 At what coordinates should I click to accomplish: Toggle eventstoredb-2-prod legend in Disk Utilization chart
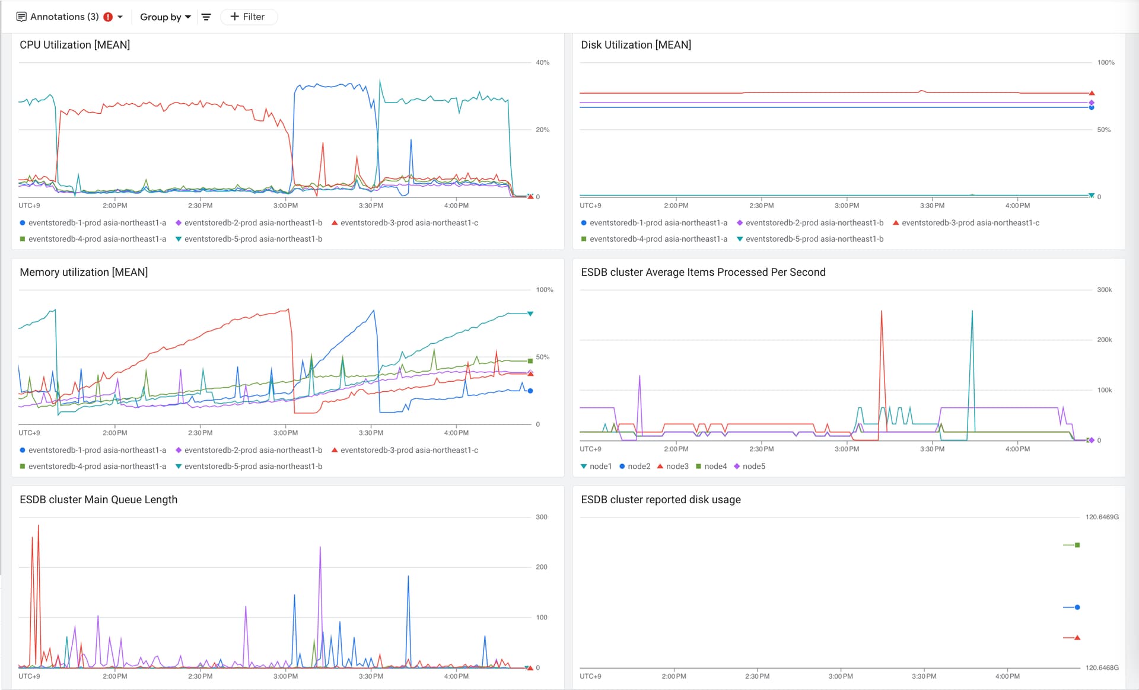810,223
